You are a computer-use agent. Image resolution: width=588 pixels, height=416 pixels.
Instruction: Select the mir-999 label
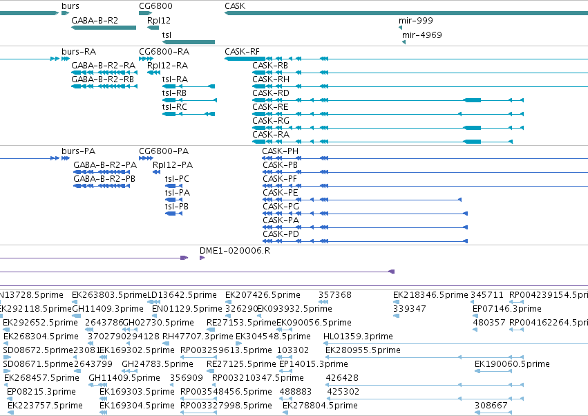pyautogui.click(x=415, y=20)
